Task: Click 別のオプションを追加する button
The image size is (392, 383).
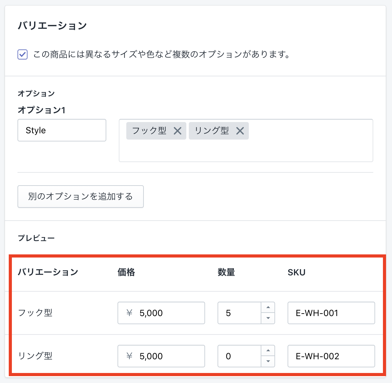Action: [80, 197]
